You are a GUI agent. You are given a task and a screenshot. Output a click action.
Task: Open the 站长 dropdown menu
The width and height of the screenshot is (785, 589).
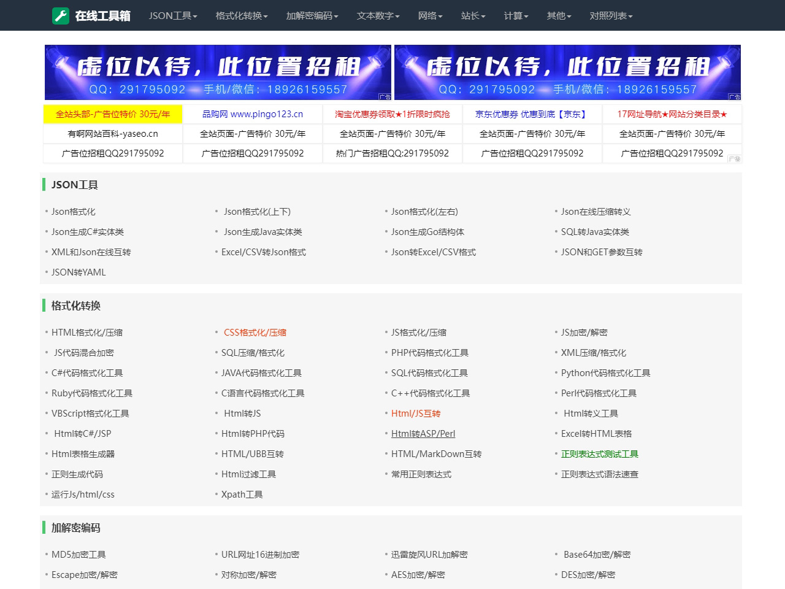tap(472, 16)
